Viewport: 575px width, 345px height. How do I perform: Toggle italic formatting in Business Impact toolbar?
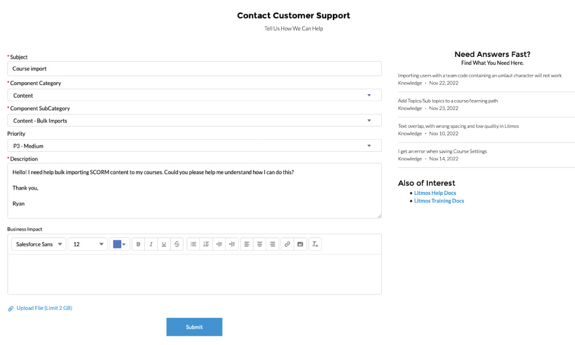click(151, 244)
